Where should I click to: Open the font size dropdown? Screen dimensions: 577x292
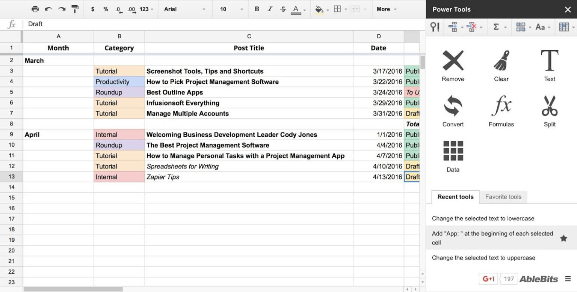click(x=230, y=9)
